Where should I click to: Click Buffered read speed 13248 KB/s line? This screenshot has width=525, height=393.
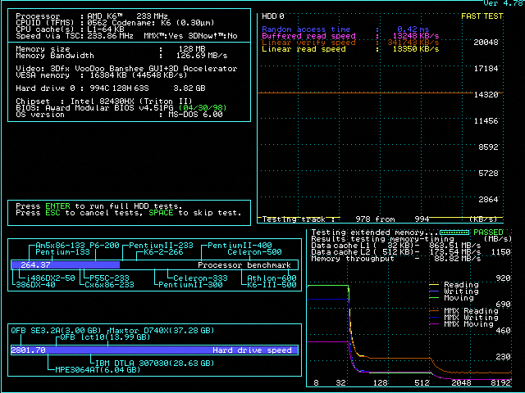[350, 36]
